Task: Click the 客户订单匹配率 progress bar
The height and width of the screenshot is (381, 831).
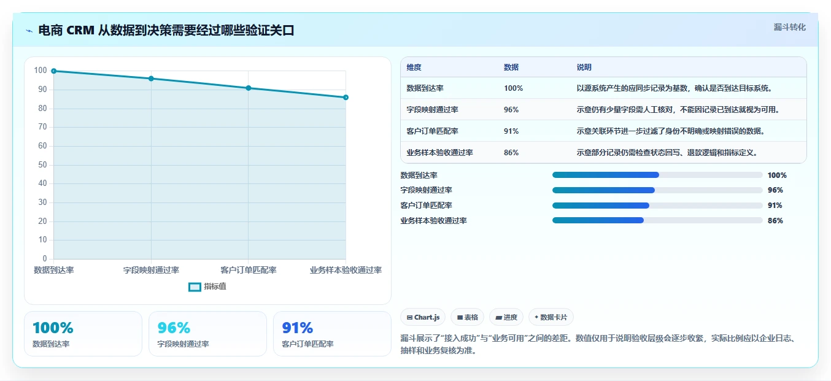Action: pyautogui.click(x=657, y=206)
